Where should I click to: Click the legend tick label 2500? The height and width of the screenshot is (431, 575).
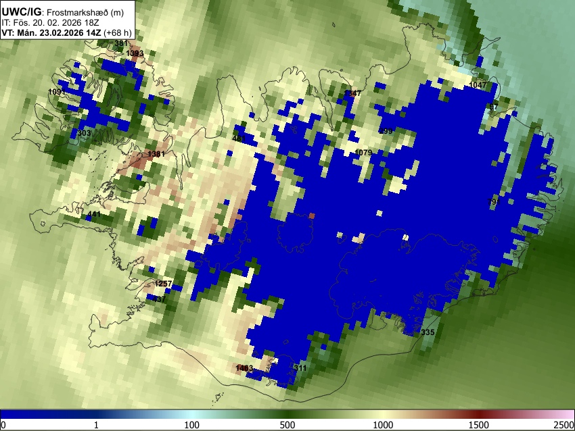click(564, 425)
